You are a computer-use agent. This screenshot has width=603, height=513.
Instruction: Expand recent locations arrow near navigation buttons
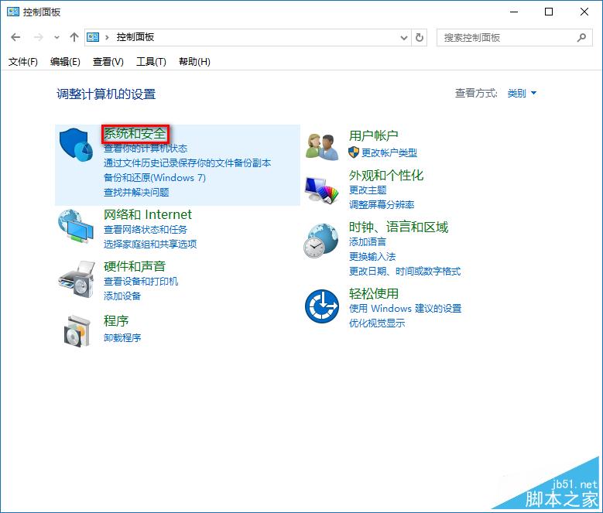point(57,38)
